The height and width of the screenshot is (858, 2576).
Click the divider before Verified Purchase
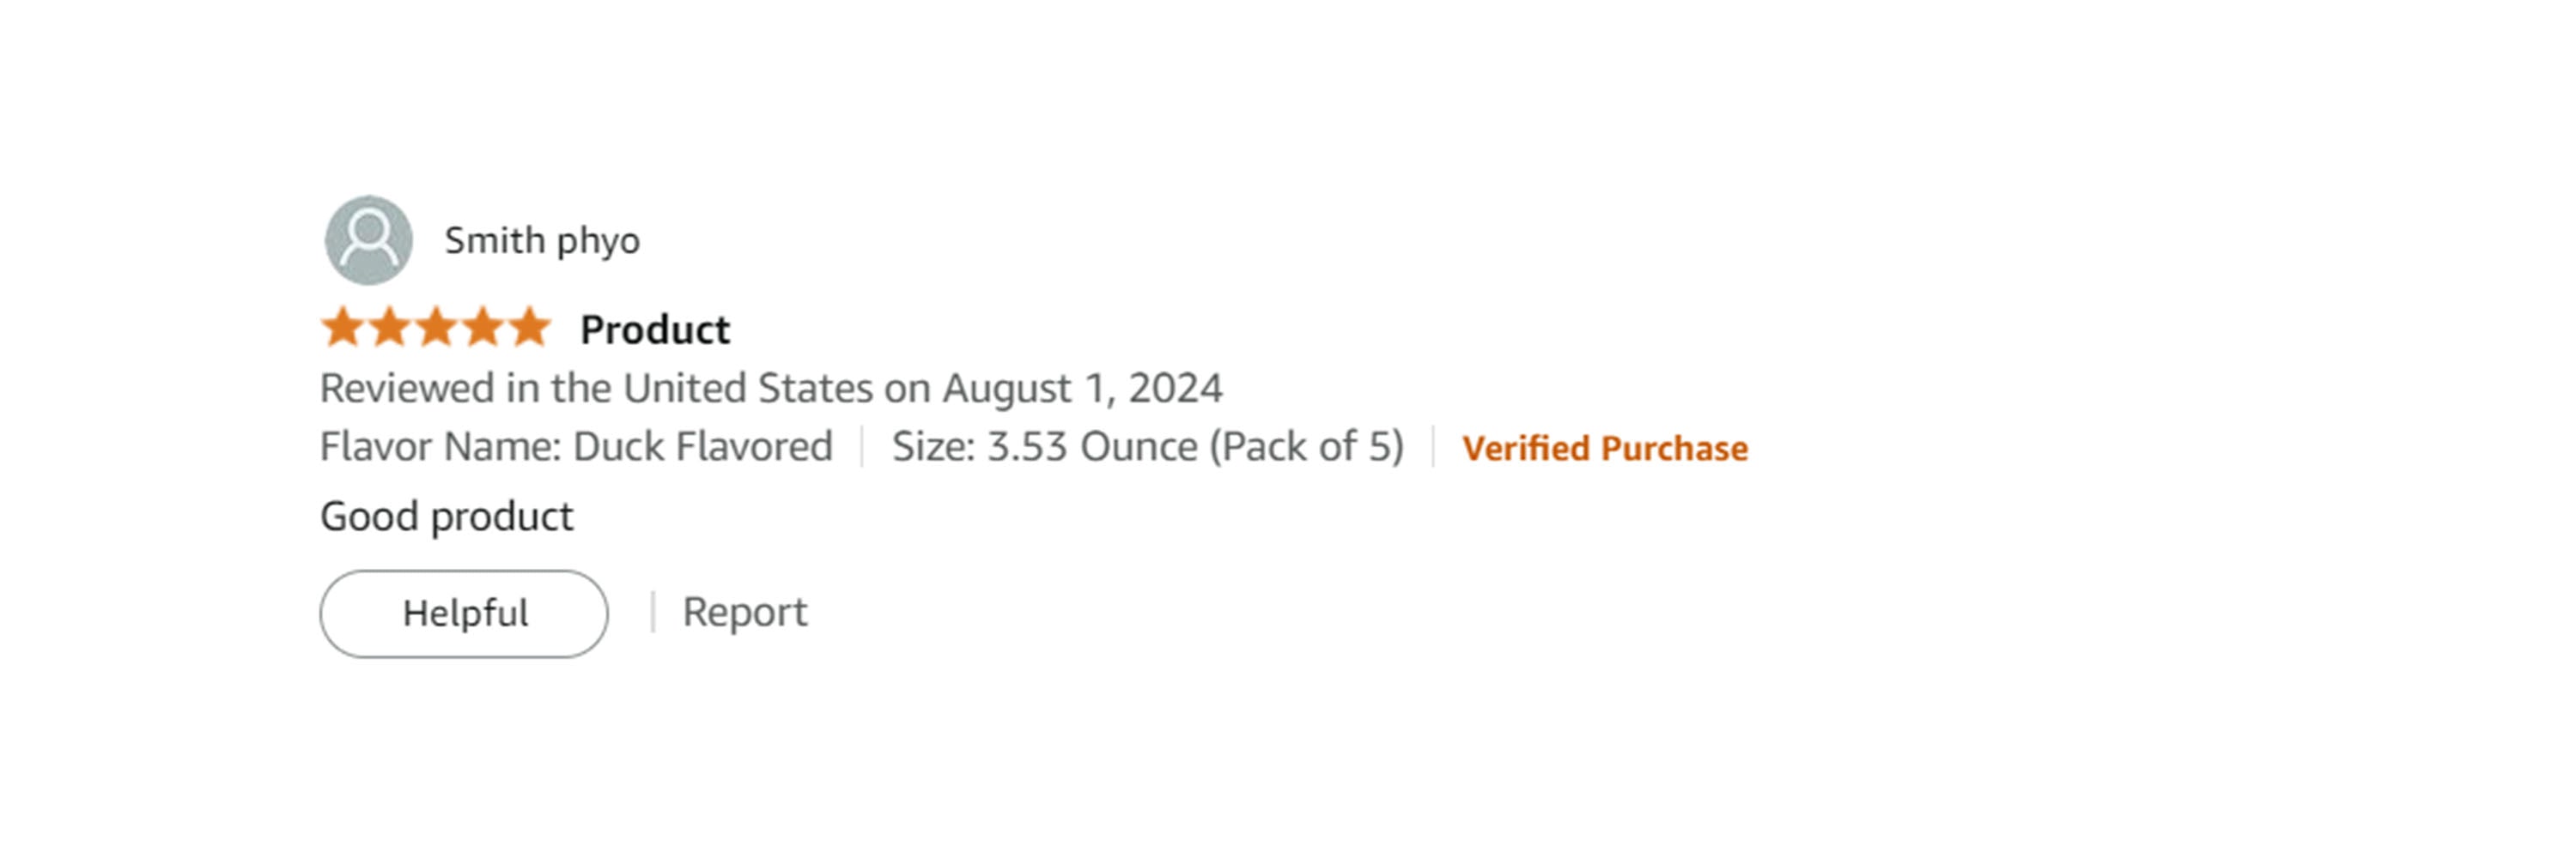[1433, 446]
